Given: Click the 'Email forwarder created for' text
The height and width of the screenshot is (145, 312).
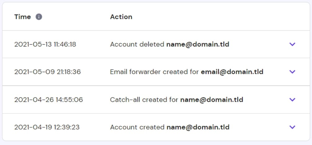Looking at the screenshot, I should pyautogui.click(x=154, y=72).
